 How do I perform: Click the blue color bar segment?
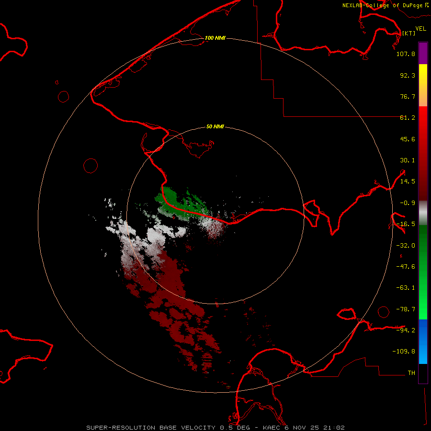pyautogui.click(x=423, y=341)
